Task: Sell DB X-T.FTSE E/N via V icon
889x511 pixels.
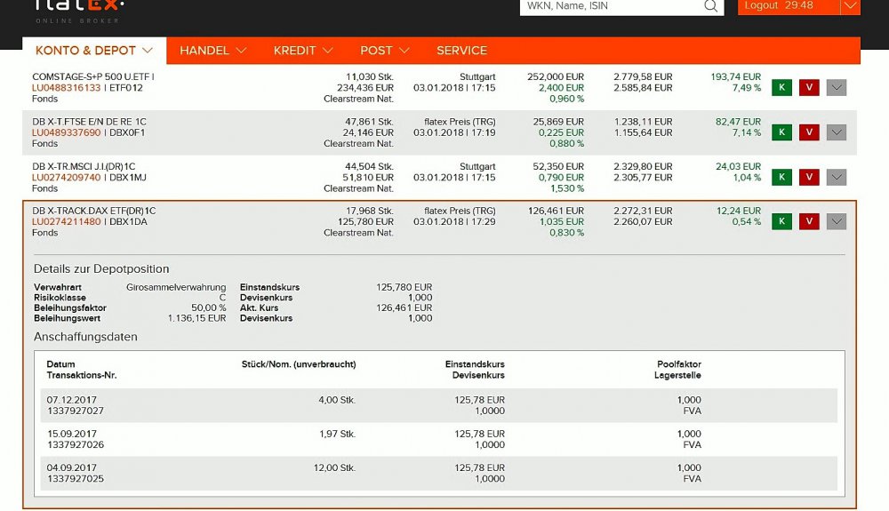Action: (809, 132)
